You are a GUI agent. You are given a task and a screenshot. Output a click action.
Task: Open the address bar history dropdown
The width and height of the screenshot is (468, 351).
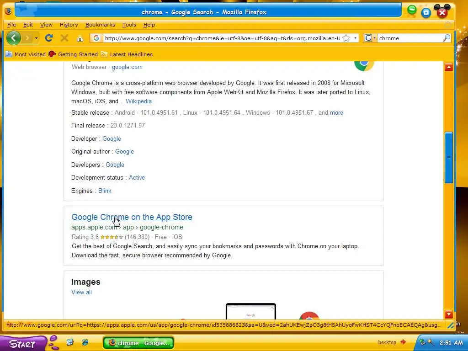coord(355,38)
